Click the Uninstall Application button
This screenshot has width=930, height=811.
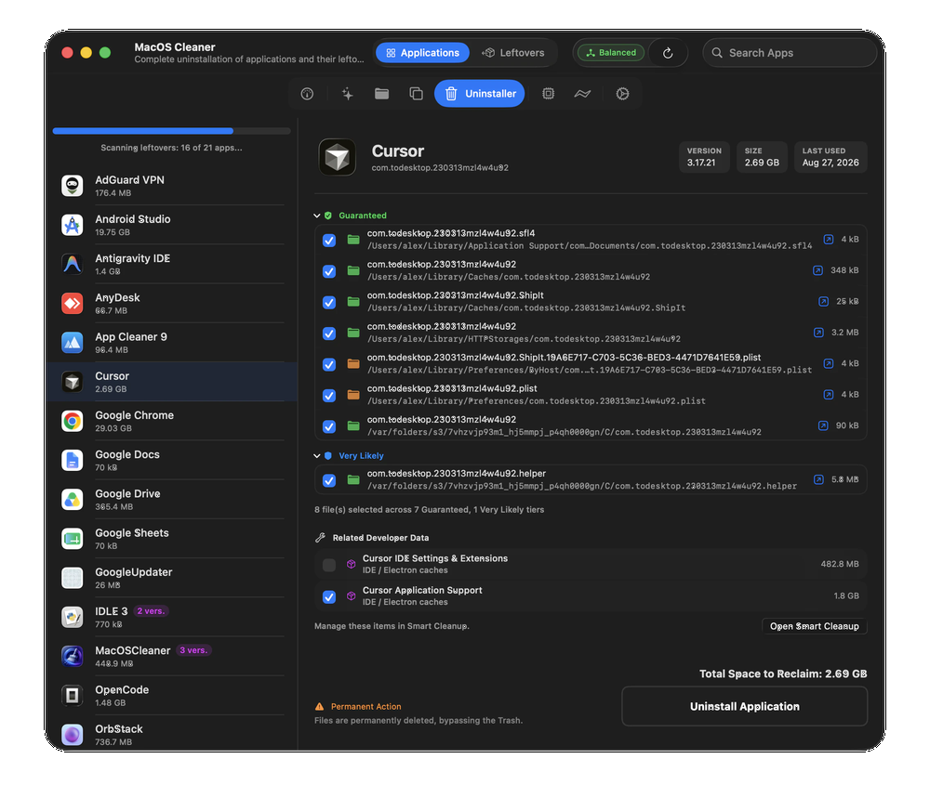pos(744,706)
